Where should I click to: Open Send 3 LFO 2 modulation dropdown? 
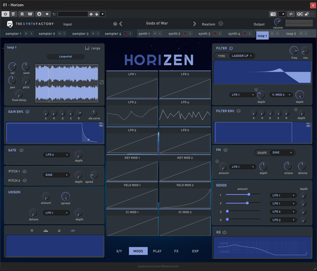[x=283, y=211]
